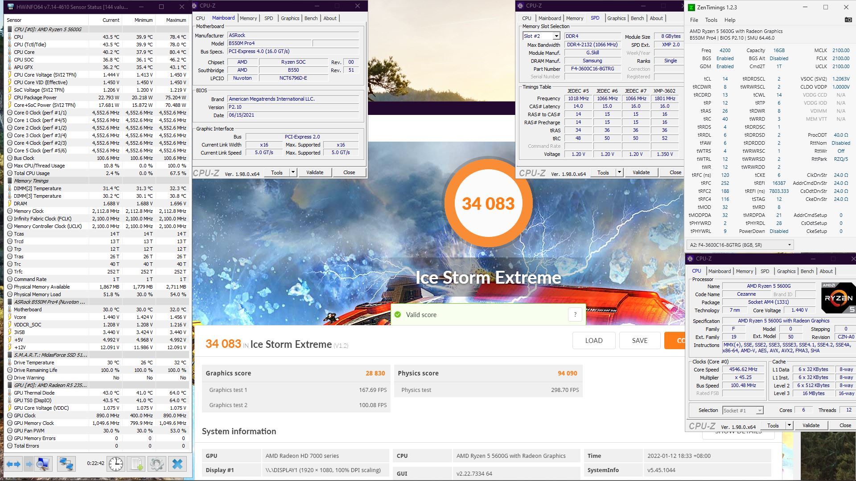Click ZenTimings MCLK 2100.00 value
This screenshot has width=856, height=481.
point(840,50)
